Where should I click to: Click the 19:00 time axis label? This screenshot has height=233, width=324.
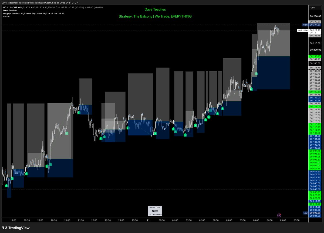[13, 220]
